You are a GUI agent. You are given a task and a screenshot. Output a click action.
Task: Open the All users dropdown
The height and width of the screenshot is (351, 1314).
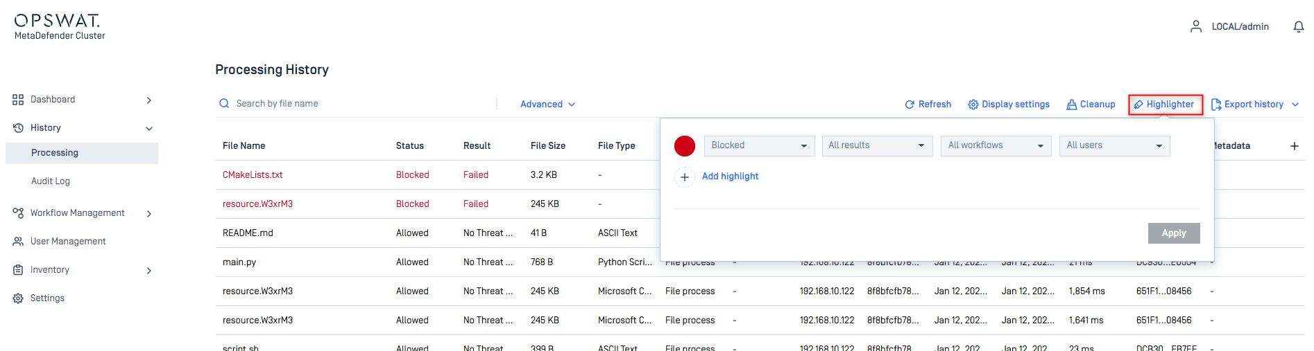(1114, 145)
